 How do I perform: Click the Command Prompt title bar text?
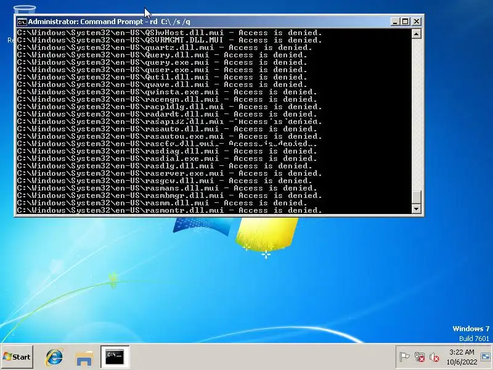pyautogui.click(x=109, y=22)
